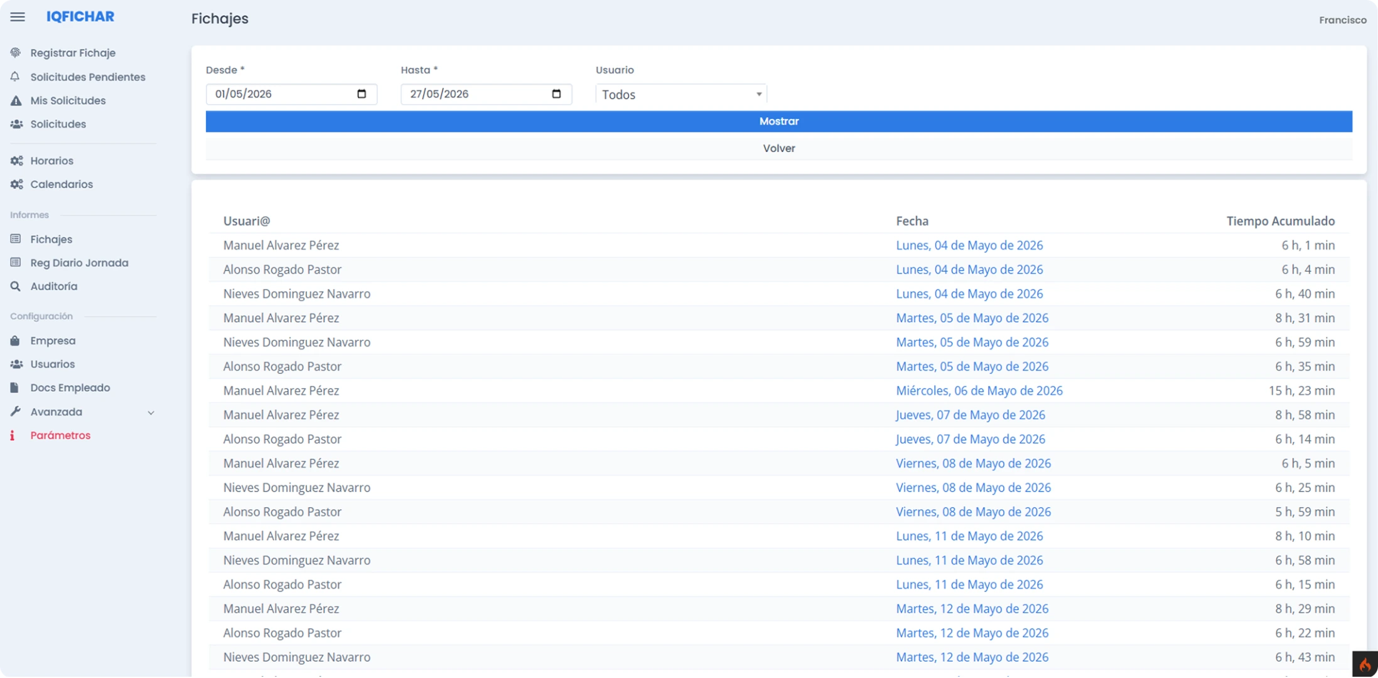Open the Usuario dropdown showing Todos

point(681,94)
